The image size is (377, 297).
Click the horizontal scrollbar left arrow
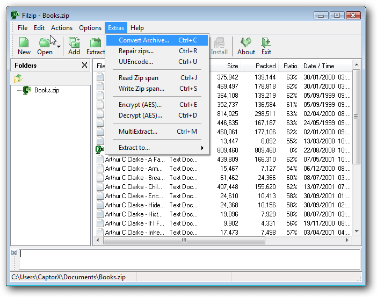(98, 240)
